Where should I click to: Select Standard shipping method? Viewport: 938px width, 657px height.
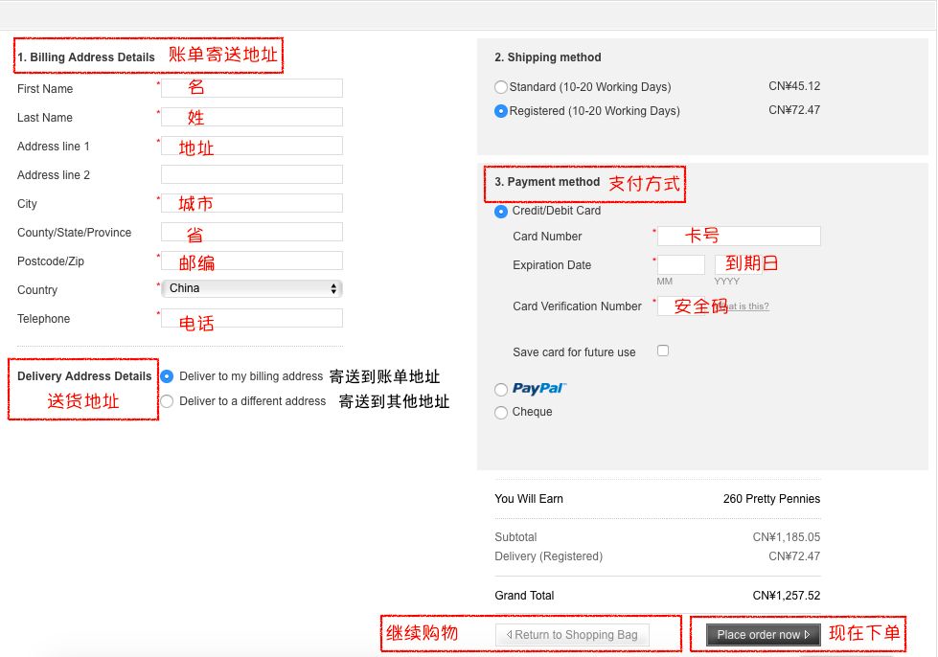[x=500, y=86]
